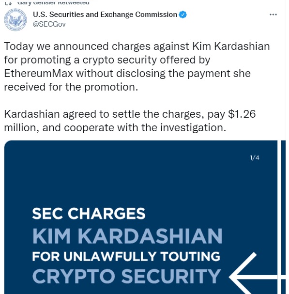Click the U.S. Securities and Exchange Commission name

pos(105,15)
